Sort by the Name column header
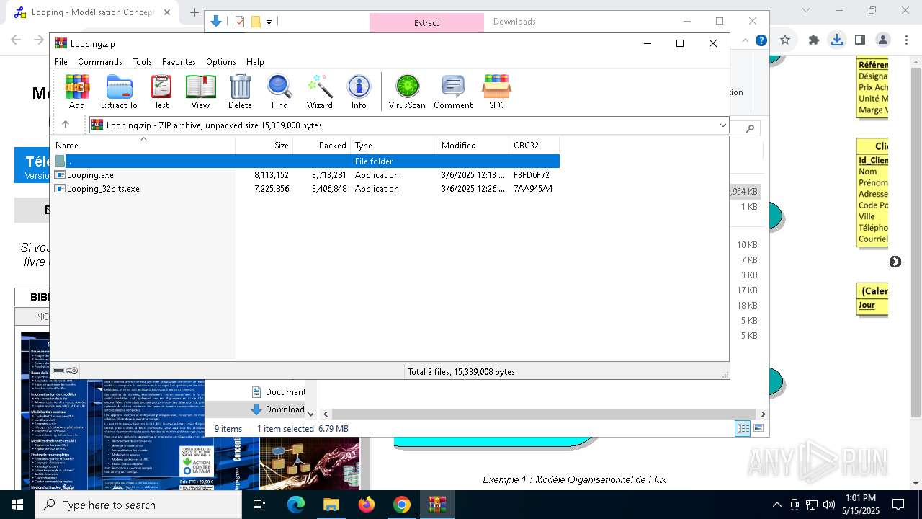This screenshot has height=519, width=922. coord(143,146)
